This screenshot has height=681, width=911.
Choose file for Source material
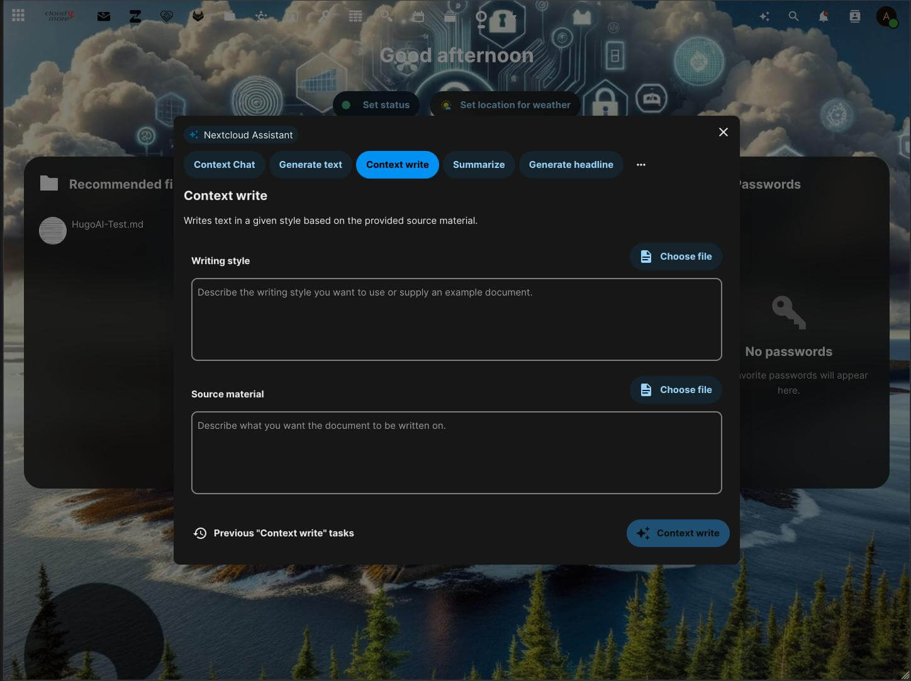pos(676,390)
